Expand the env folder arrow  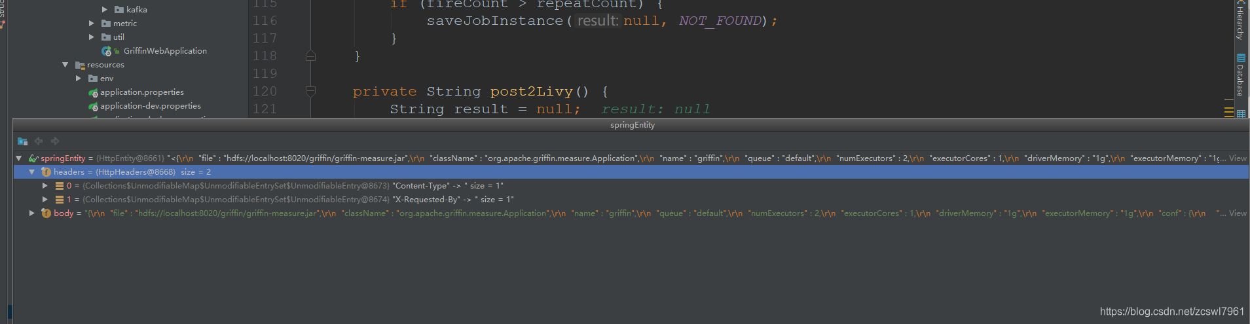[x=79, y=78]
